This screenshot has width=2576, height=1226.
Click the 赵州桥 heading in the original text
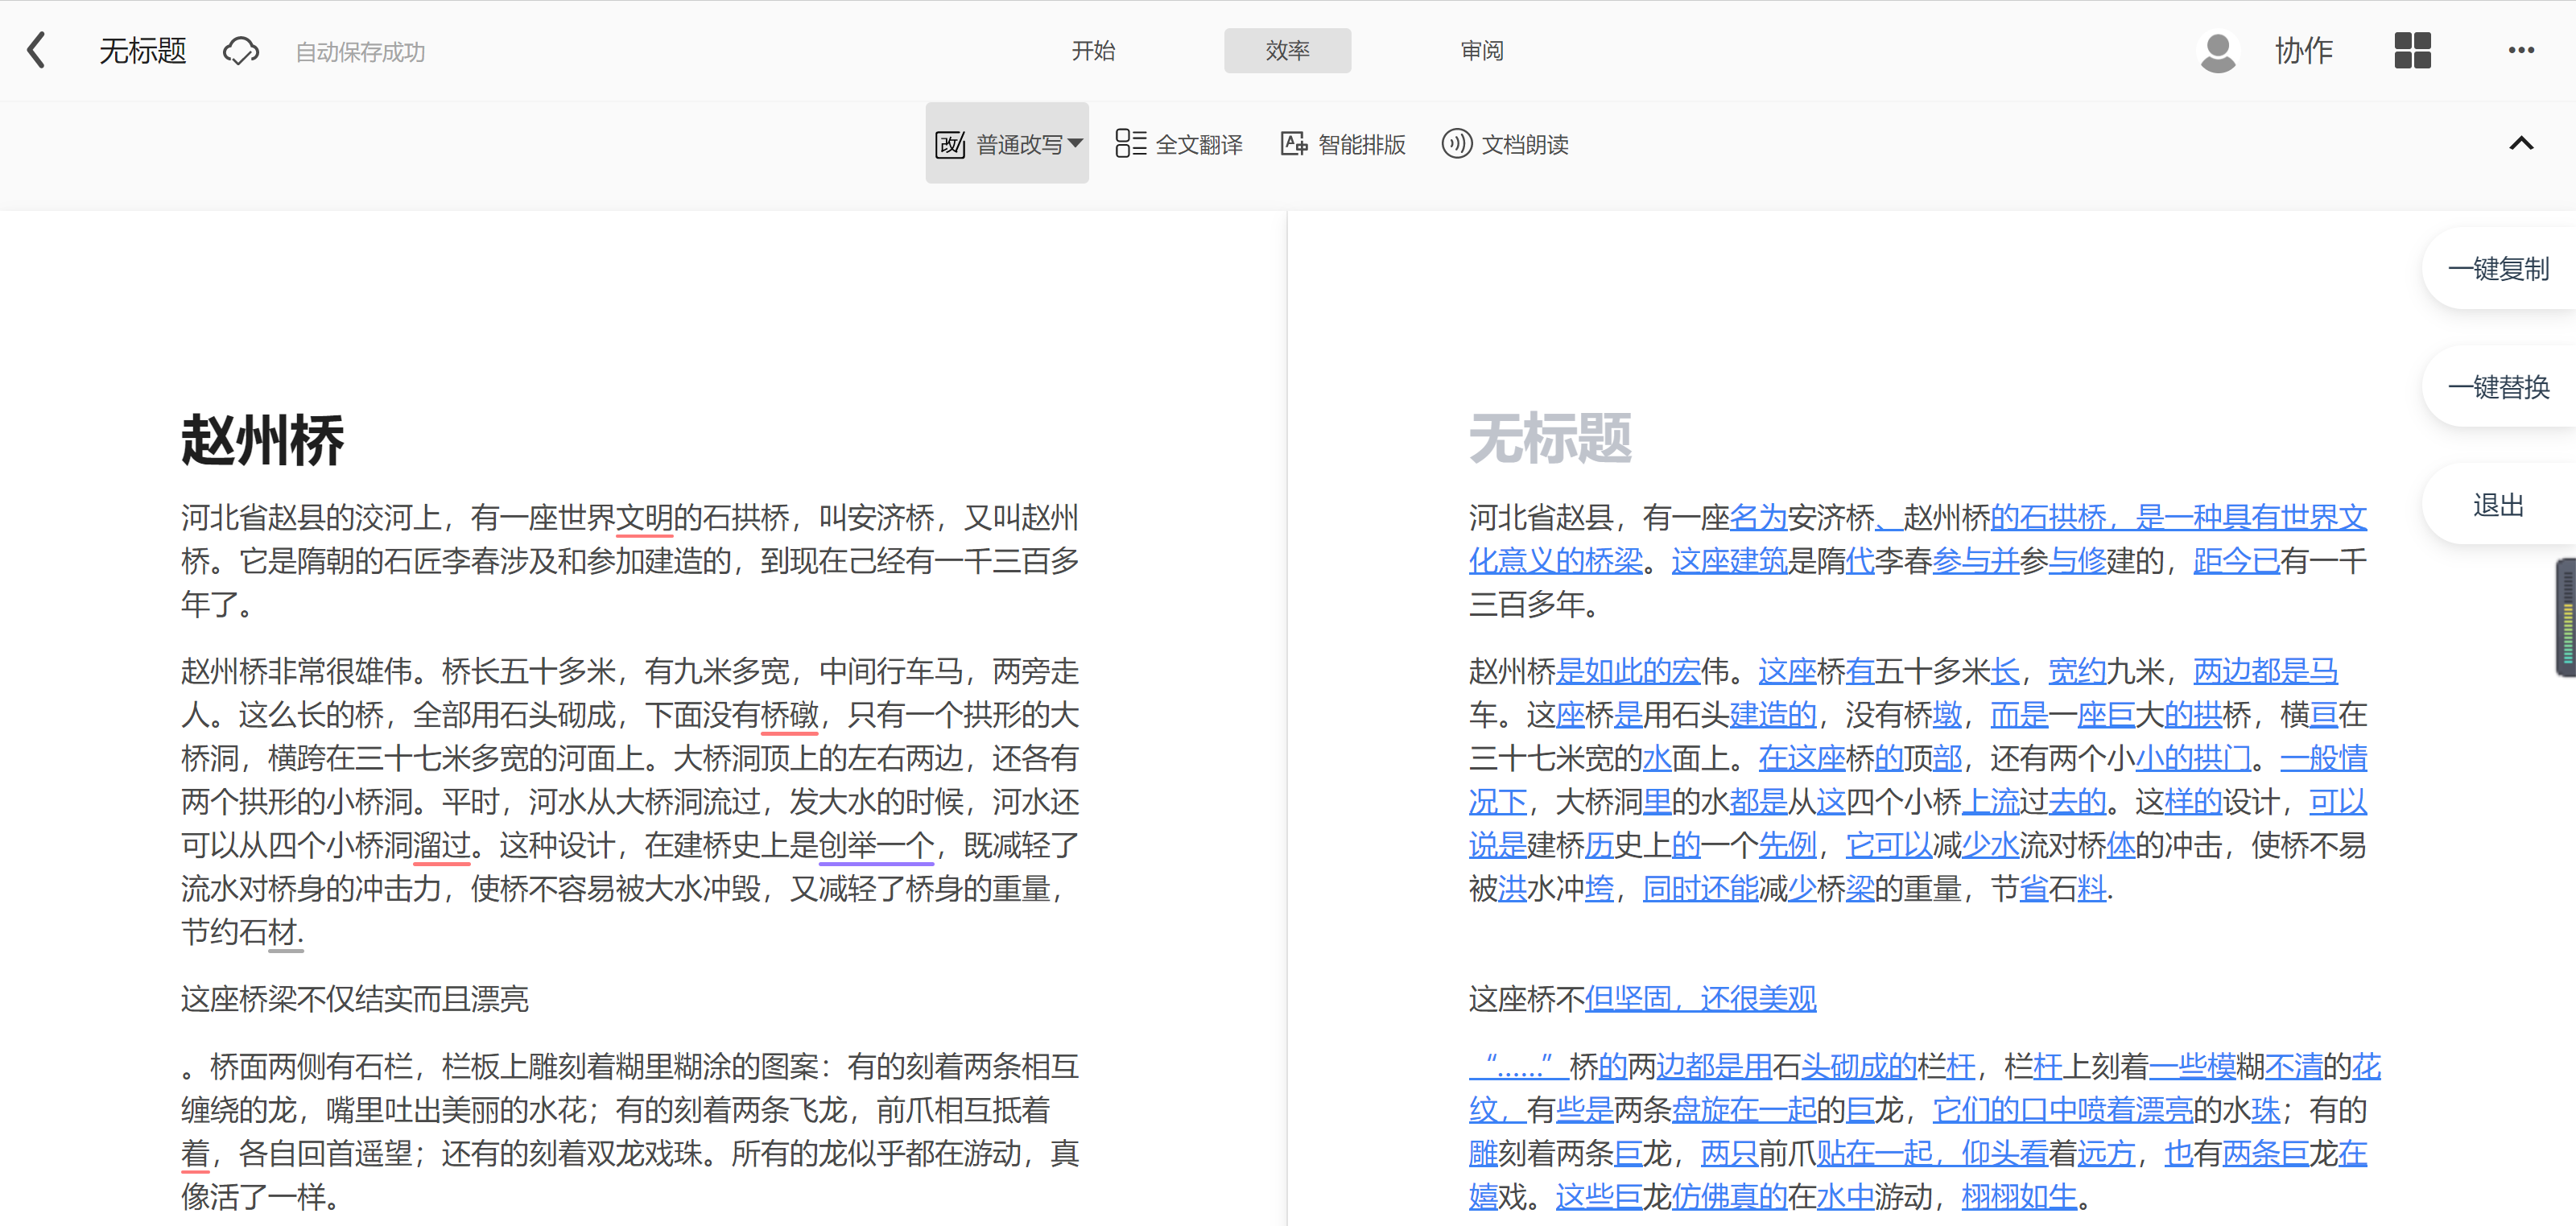(x=263, y=440)
